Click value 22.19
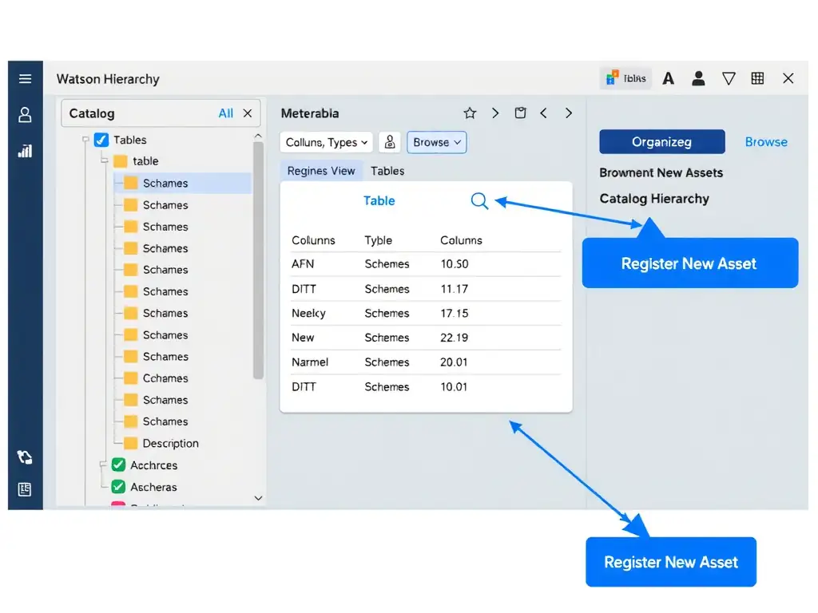The height and width of the screenshot is (613, 818). pos(455,338)
